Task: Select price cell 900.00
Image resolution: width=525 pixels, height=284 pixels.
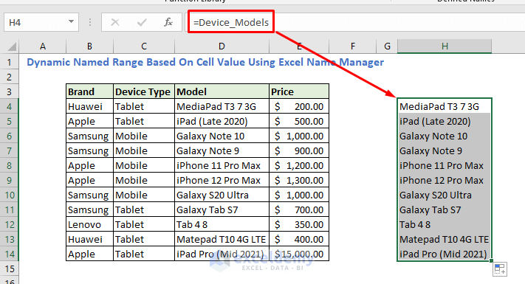Action: coord(299,151)
